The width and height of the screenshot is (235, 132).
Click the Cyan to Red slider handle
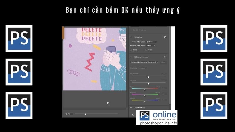(x=145, y=90)
